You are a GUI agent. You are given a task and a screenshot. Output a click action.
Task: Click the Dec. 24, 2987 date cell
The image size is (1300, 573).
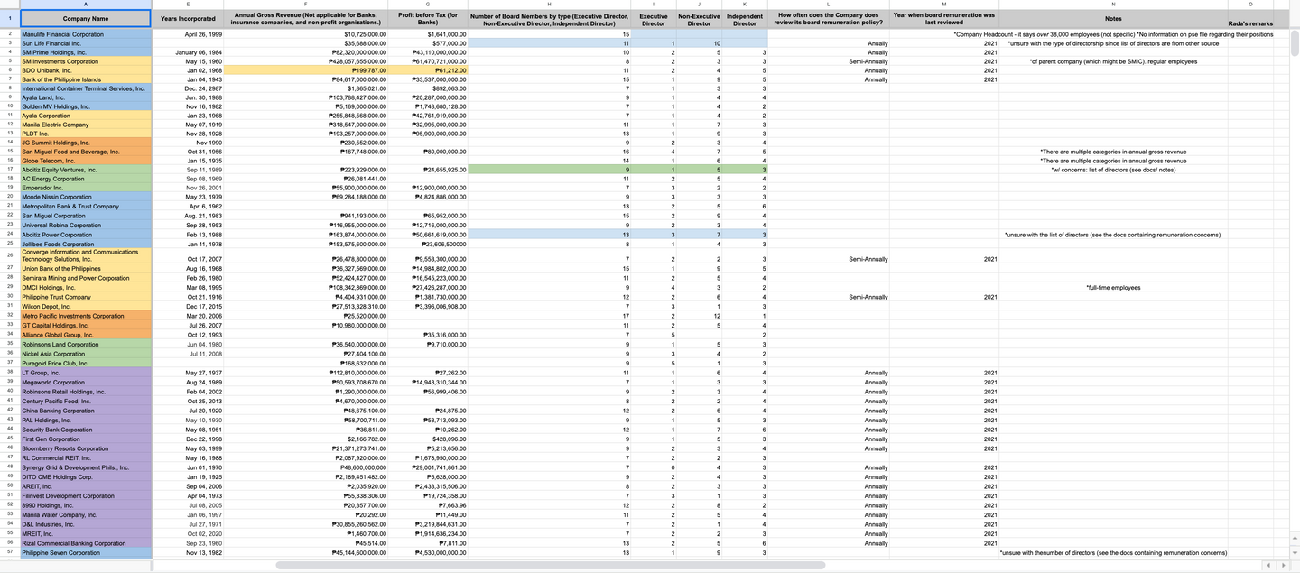188,88
